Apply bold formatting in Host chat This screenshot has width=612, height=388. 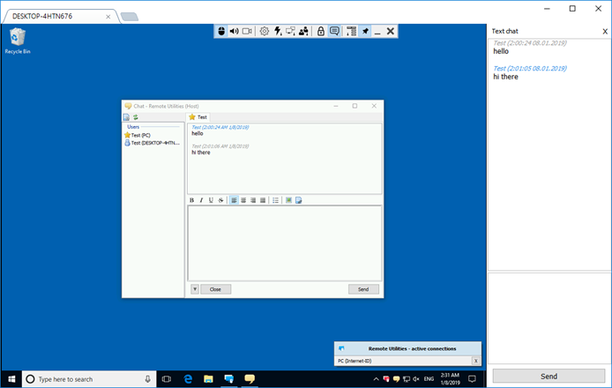(191, 200)
